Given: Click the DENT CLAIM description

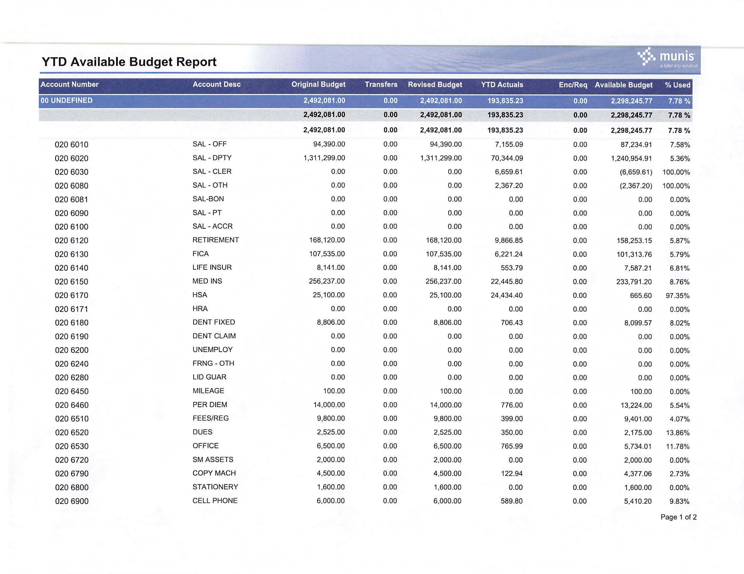Looking at the screenshot, I should pyautogui.click(x=214, y=336).
